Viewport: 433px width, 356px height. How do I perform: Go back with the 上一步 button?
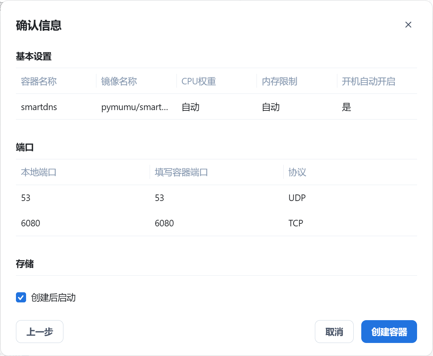click(x=39, y=332)
